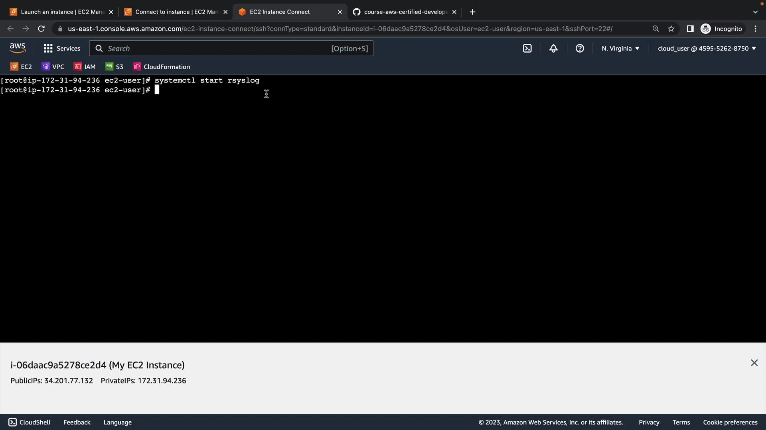Screen dimensions: 766x430
Task: Open the notifications bell icon
Action: pyautogui.click(x=553, y=49)
